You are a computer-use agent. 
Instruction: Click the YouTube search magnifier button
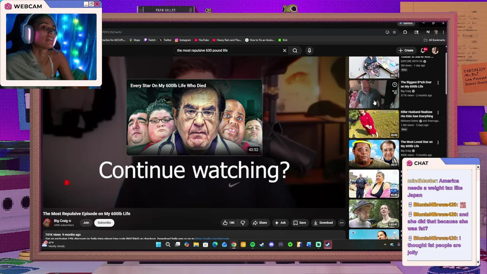(295, 50)
